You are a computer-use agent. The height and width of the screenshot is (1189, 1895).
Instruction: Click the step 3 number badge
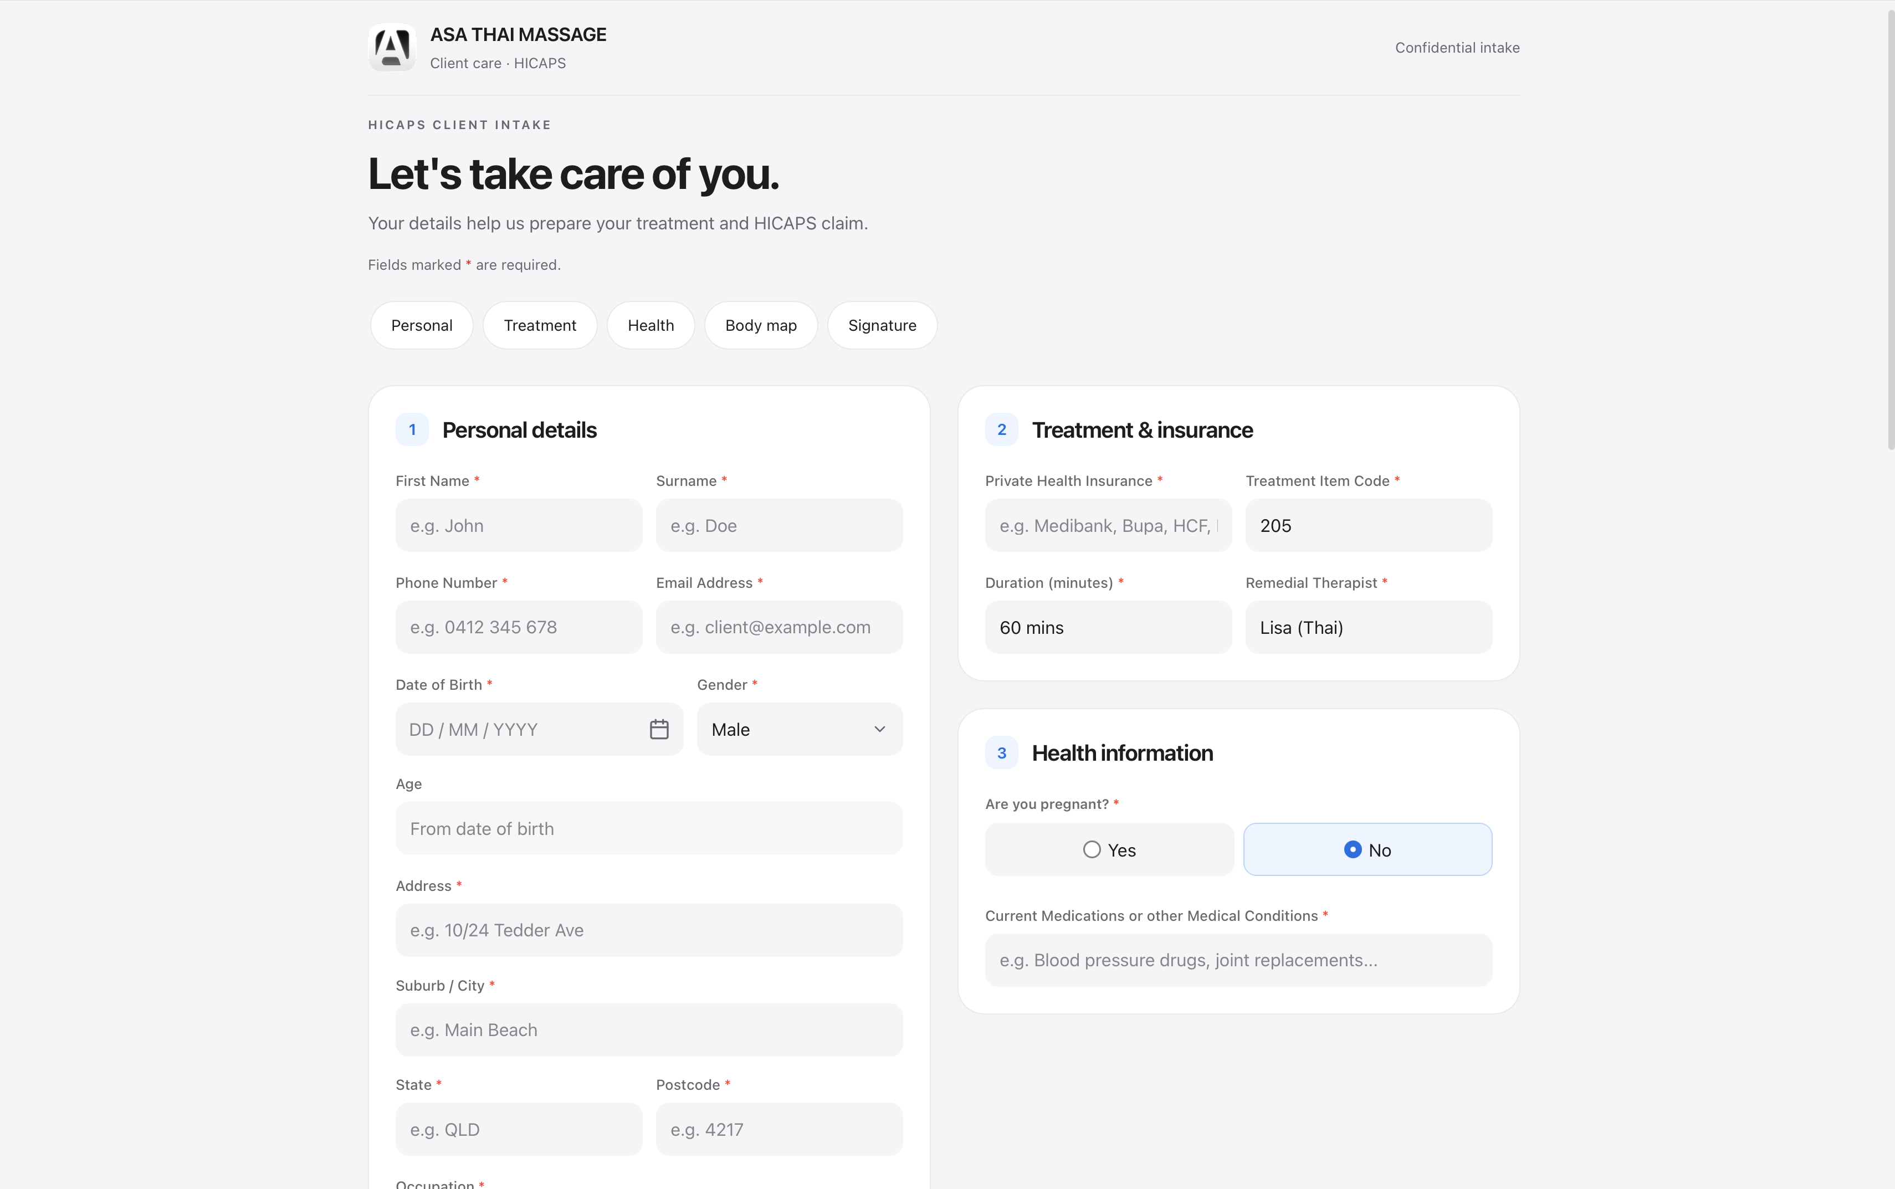[x=1001, y=752]
